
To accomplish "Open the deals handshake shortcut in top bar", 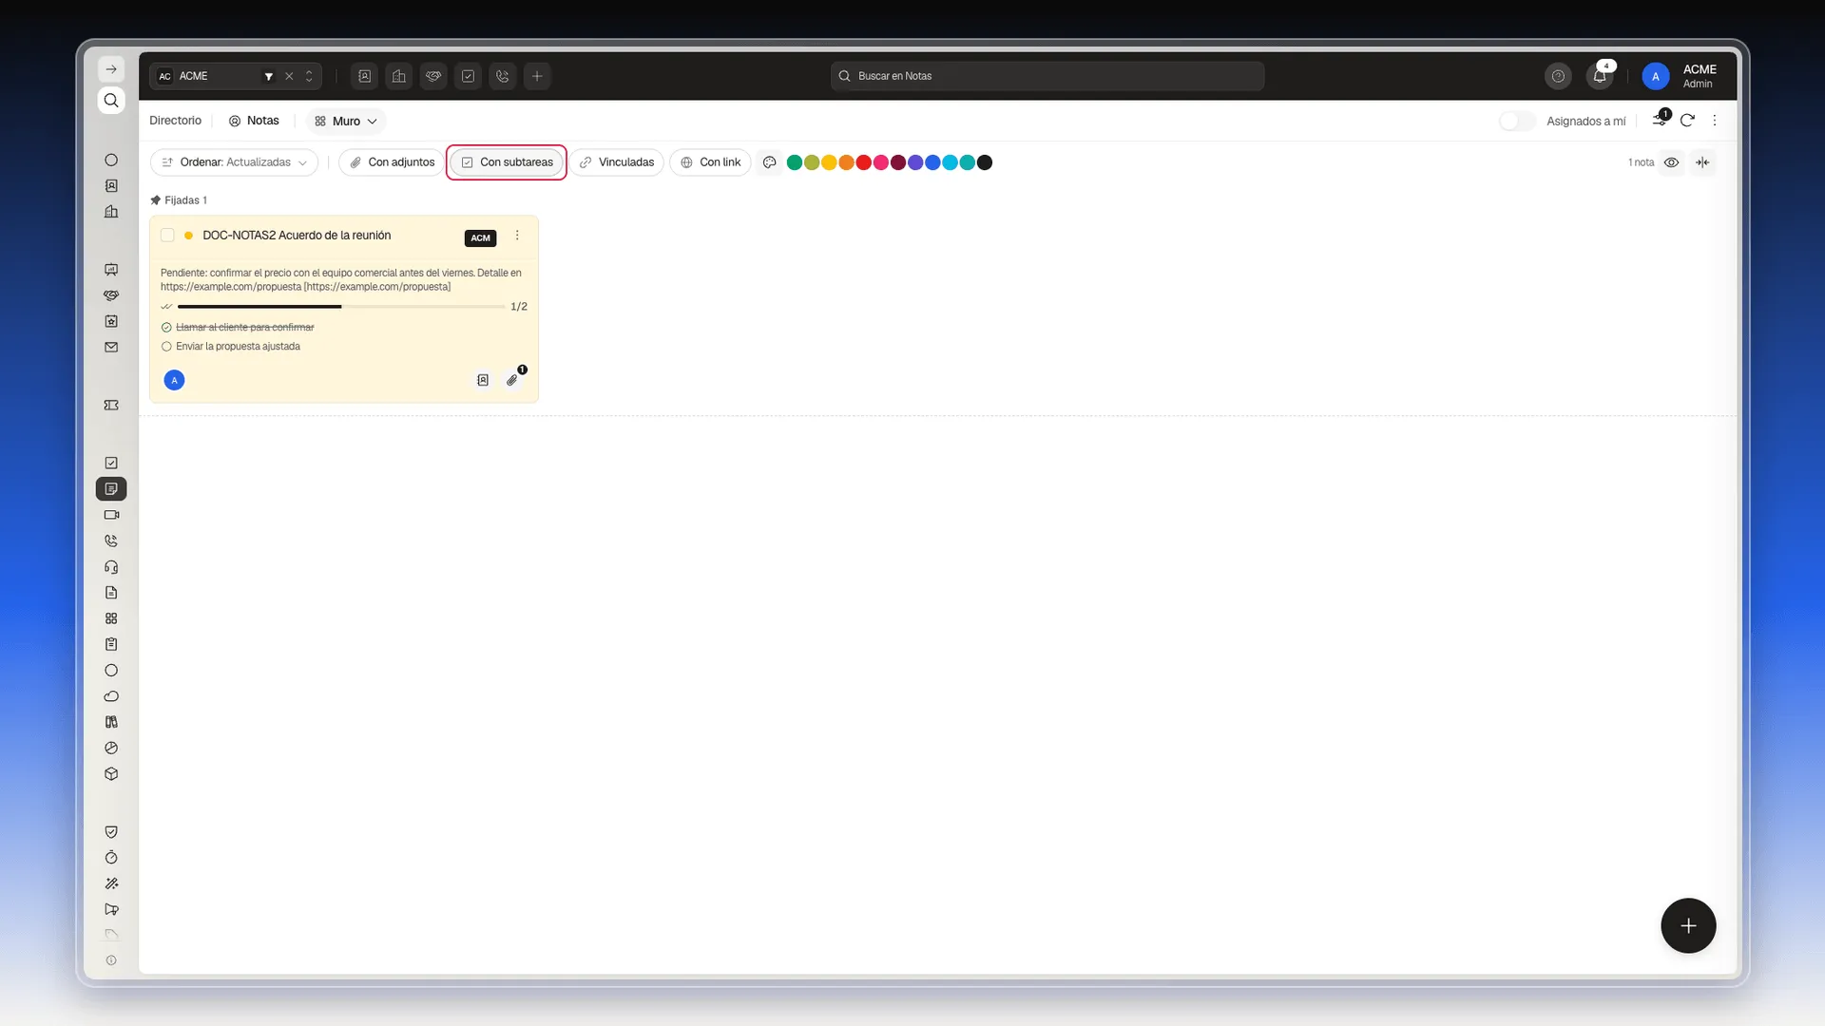I will [x=433, y=76].
